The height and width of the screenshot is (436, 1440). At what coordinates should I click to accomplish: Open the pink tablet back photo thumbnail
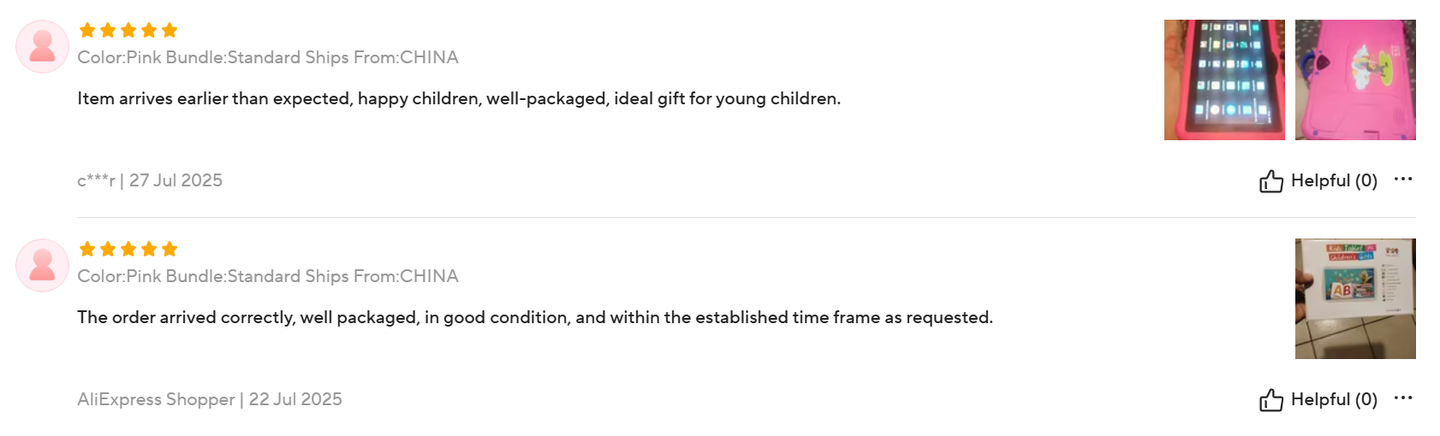pyautogui.click(x=1355, y=80)
